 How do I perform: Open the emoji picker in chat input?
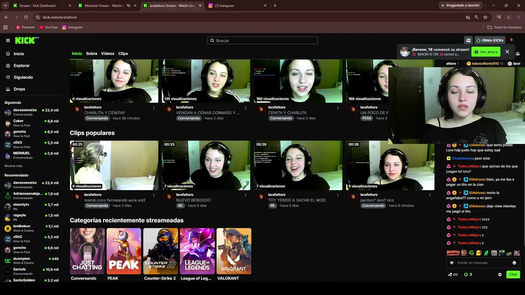[514, 263]
